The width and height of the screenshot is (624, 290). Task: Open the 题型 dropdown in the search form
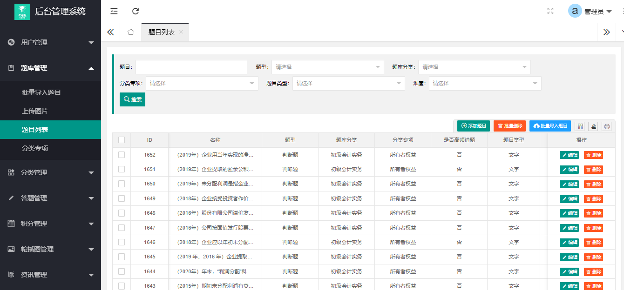click(327, 67)
